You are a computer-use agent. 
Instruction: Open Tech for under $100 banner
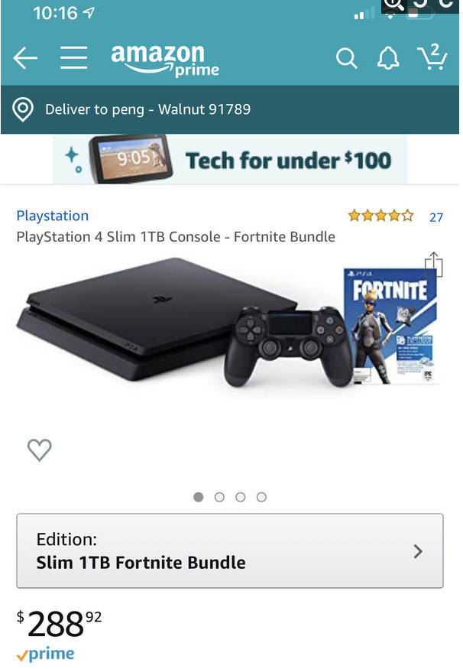(x=230, y=160)
